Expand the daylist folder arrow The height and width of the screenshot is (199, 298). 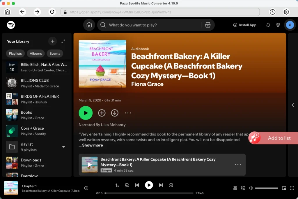(63, 147)
